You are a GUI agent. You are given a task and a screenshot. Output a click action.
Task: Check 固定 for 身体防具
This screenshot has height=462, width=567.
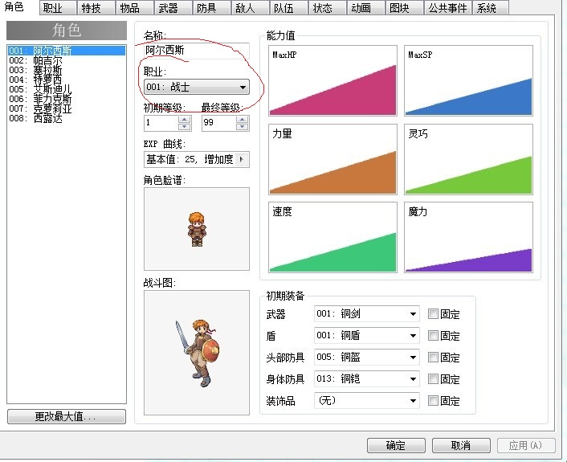[433, 378]
